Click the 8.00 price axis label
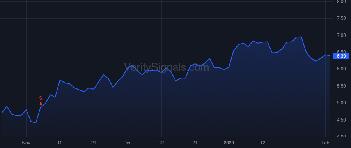This screenshot has width=351, height=148. (x=341, y=2)
